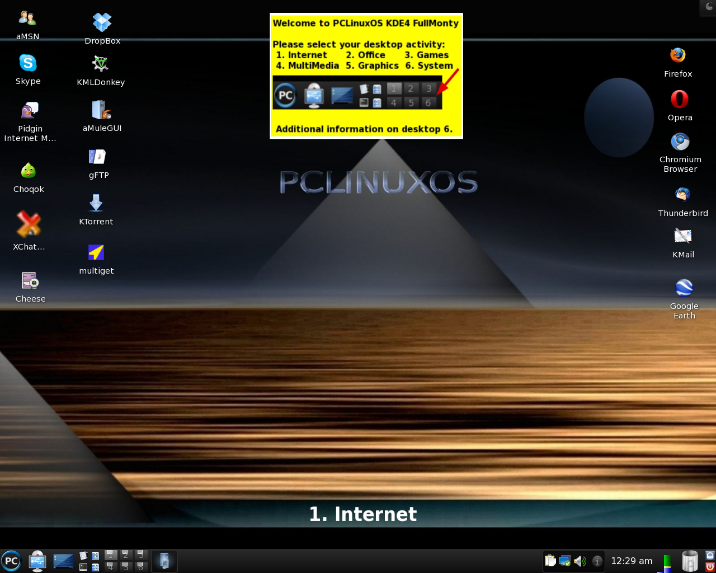Image resolution: width=716 pixels, height=573 pixels.
Task: Open the network status tray icon
Action: click(565, 561)
